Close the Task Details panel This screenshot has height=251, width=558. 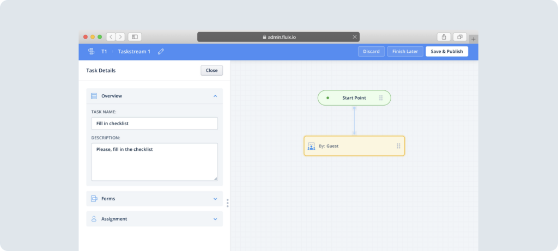[x=211, y=70]
